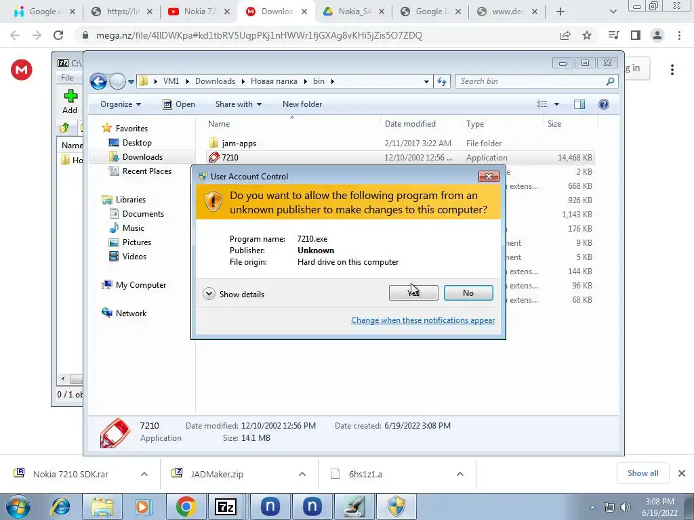
Task: Open the MEGA page three-dot menu
Action: [x=672, y=70]
